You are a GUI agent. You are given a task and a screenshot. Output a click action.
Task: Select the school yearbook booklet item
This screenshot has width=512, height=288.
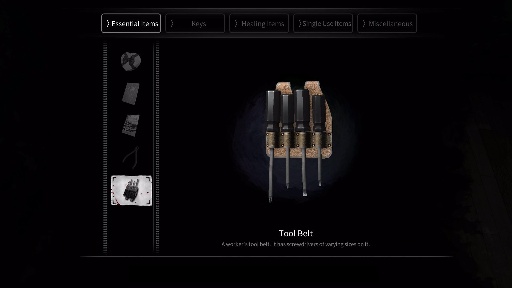(131, 126)
